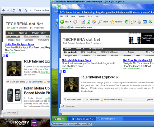Click Chrome's forward arrow button
The height and width of the screenshot is (127, 154).
pyautogui.click(x=8, y=10)
